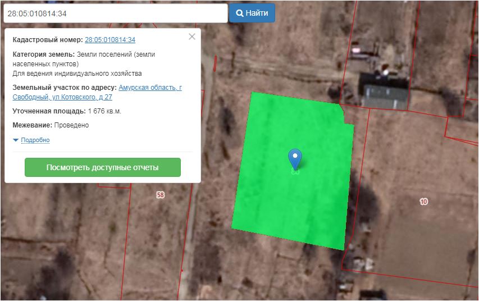479x301 pixels.
Task: Click the blue map pin marker
Action: (295, 158)
